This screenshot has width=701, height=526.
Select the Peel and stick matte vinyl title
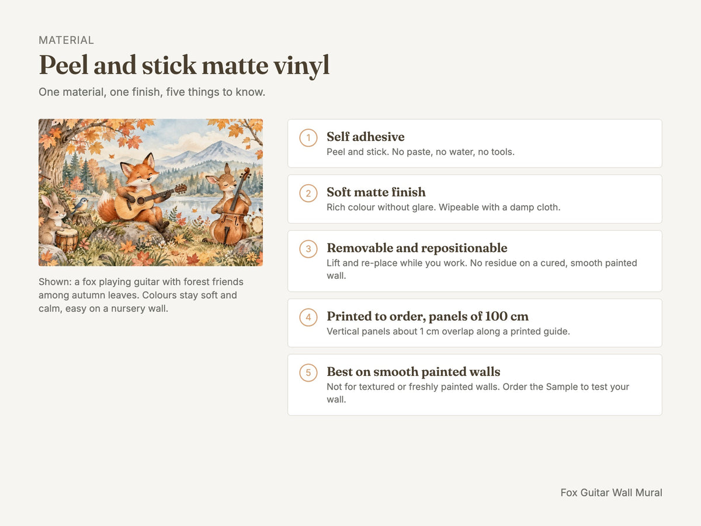tap(184, 65)
